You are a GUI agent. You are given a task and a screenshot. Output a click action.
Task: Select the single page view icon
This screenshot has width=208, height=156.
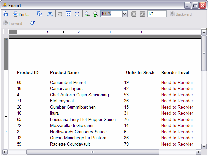point(60,14)
